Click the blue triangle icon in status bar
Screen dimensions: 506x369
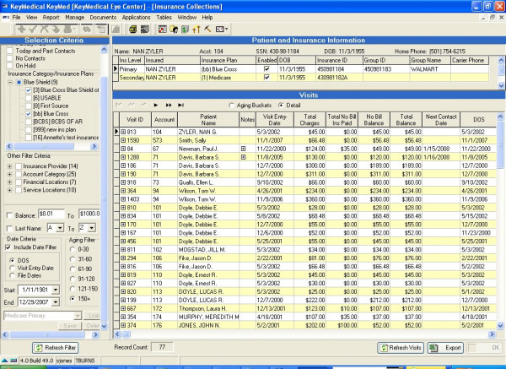(x=4, y=361)
